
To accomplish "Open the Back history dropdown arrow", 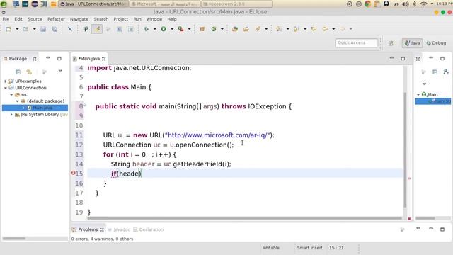I will coord(333,29).
